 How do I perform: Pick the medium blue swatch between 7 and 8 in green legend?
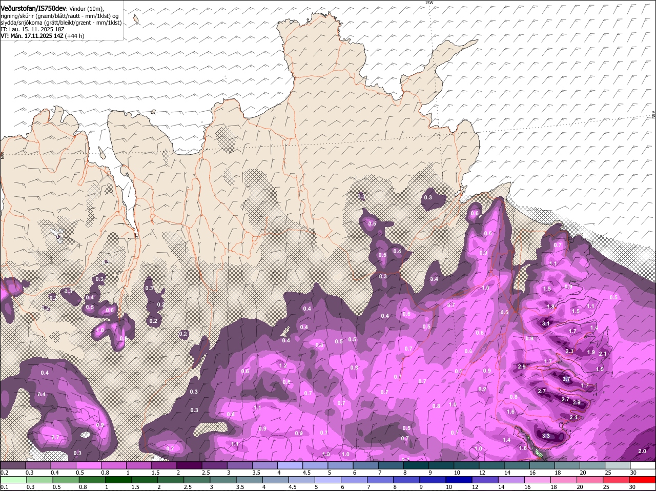pyautogui.click(x=381, y=480)
